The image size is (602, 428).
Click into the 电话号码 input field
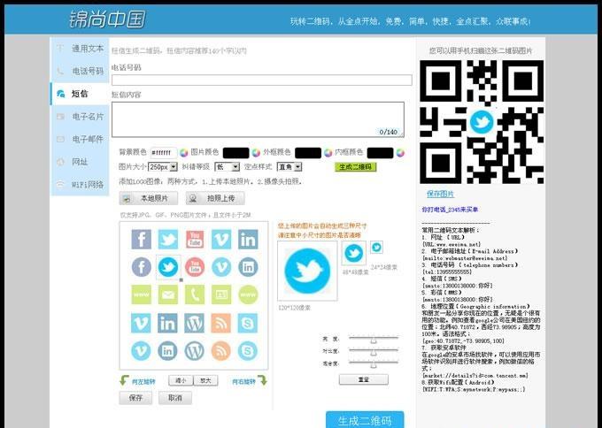pos(261,80)
